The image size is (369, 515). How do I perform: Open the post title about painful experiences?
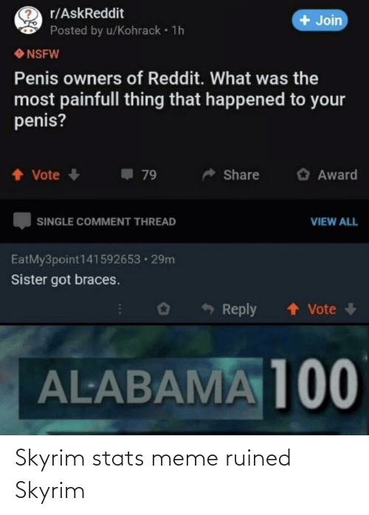(179, 100)
